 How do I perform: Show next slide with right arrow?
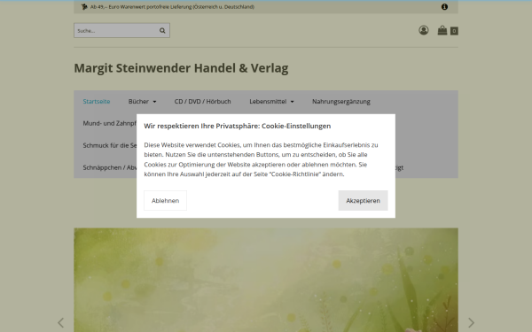[x=471, y=322]
